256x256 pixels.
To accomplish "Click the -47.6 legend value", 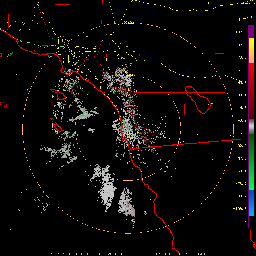I will coord(241,158).
